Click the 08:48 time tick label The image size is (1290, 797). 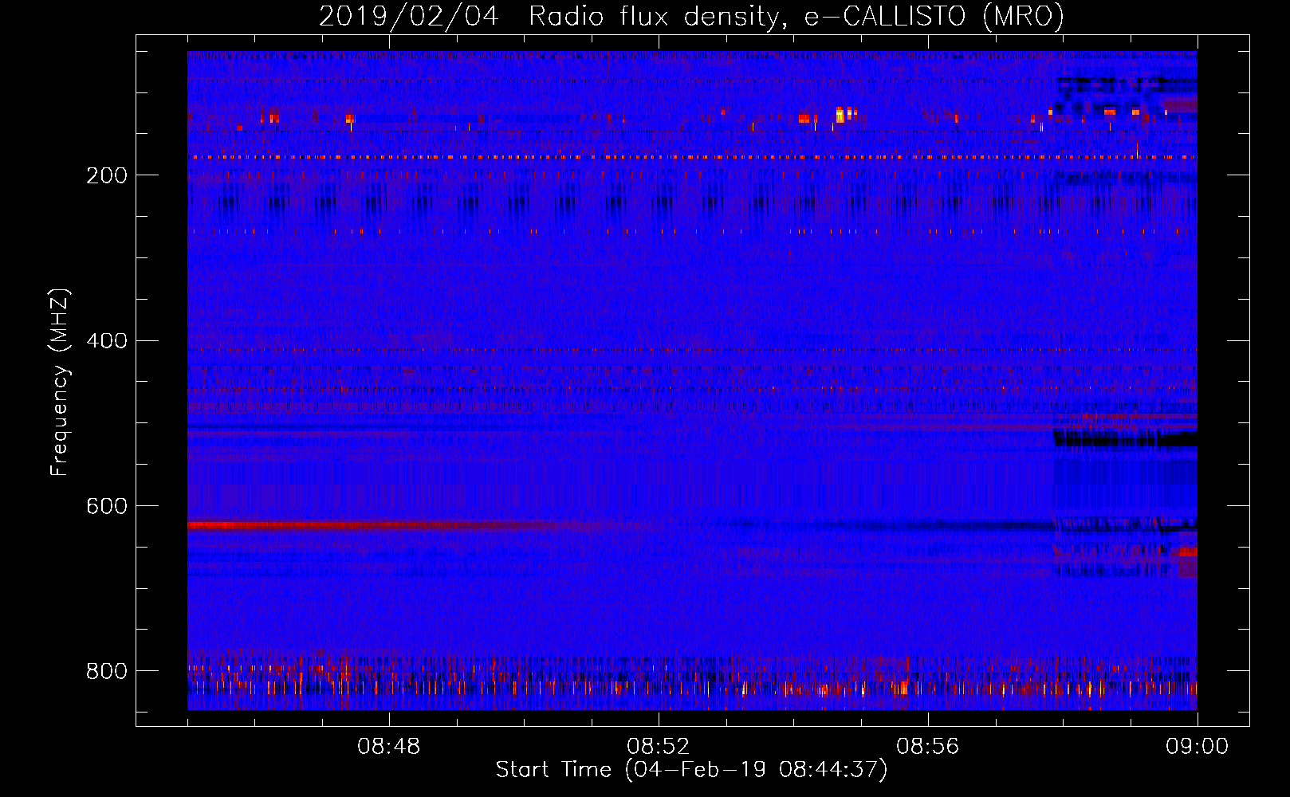coord(388,747)
